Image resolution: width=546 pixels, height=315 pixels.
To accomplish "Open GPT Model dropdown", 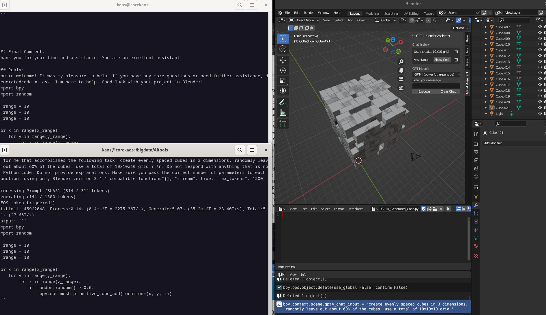I will [x=436, y=74].
